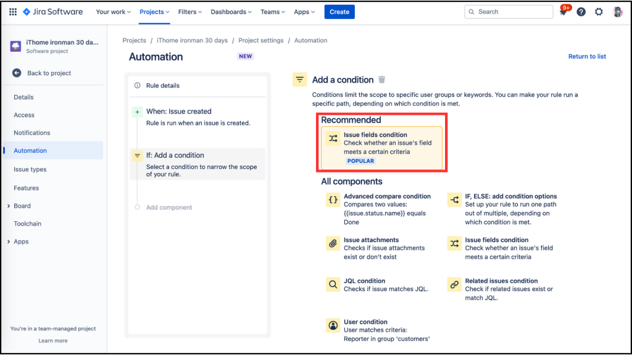This screenshot has height=355, width=632.
Task: Expand the Board sidebar section
Action: 9,206
